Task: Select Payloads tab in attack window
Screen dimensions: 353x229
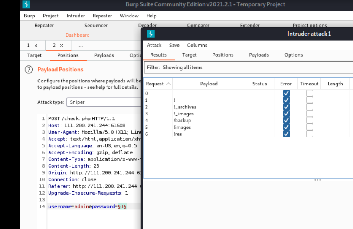Action: coord(259,55)
